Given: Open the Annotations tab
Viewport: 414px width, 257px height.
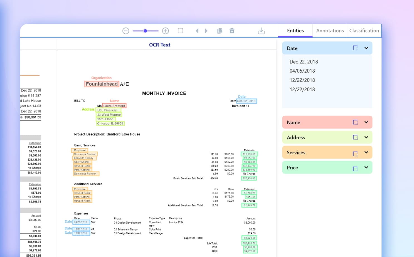Looking at the screenshot, I should (x=330, y=31).
